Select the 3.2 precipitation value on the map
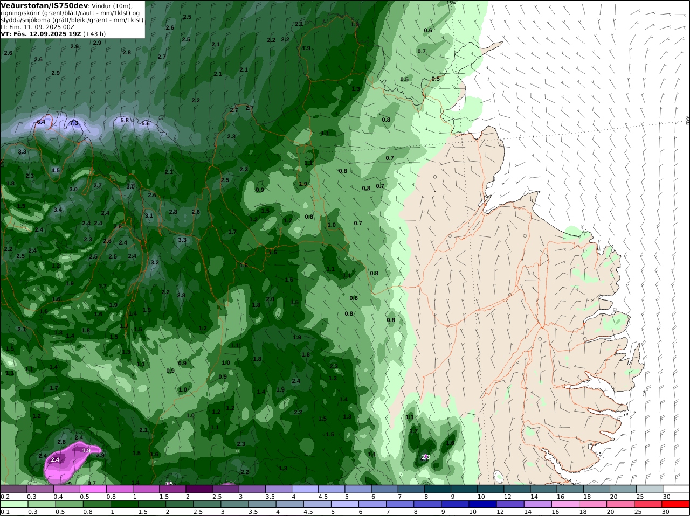 [155, 263]
